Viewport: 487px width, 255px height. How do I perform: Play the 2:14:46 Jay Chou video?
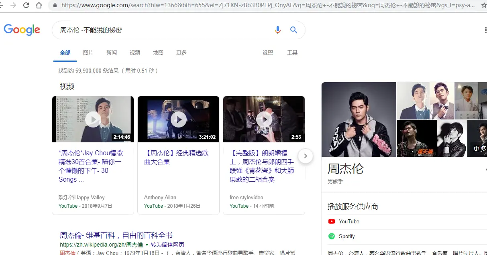[x=93, y=119]
